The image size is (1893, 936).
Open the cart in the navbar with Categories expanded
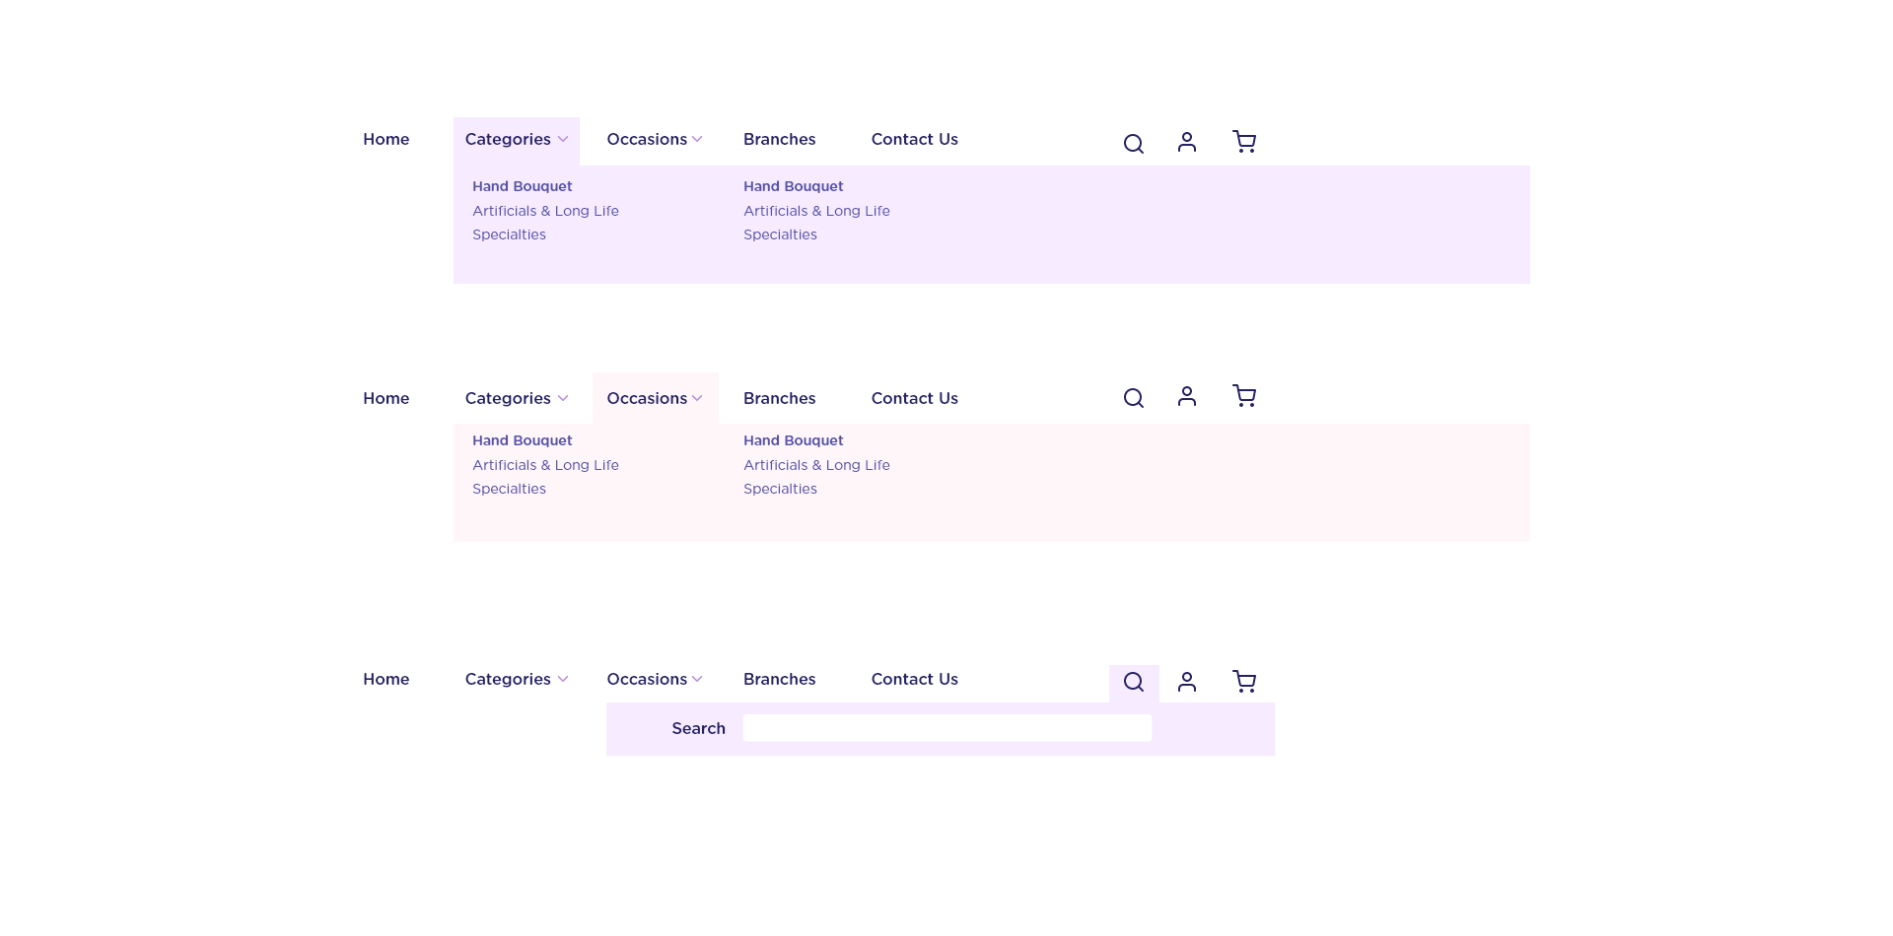(x=1243, y=142)
